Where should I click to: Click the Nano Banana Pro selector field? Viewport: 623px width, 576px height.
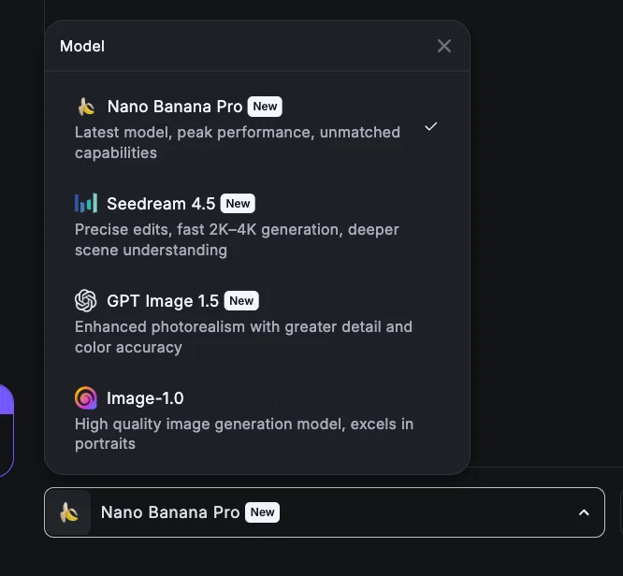click(325, 512)
